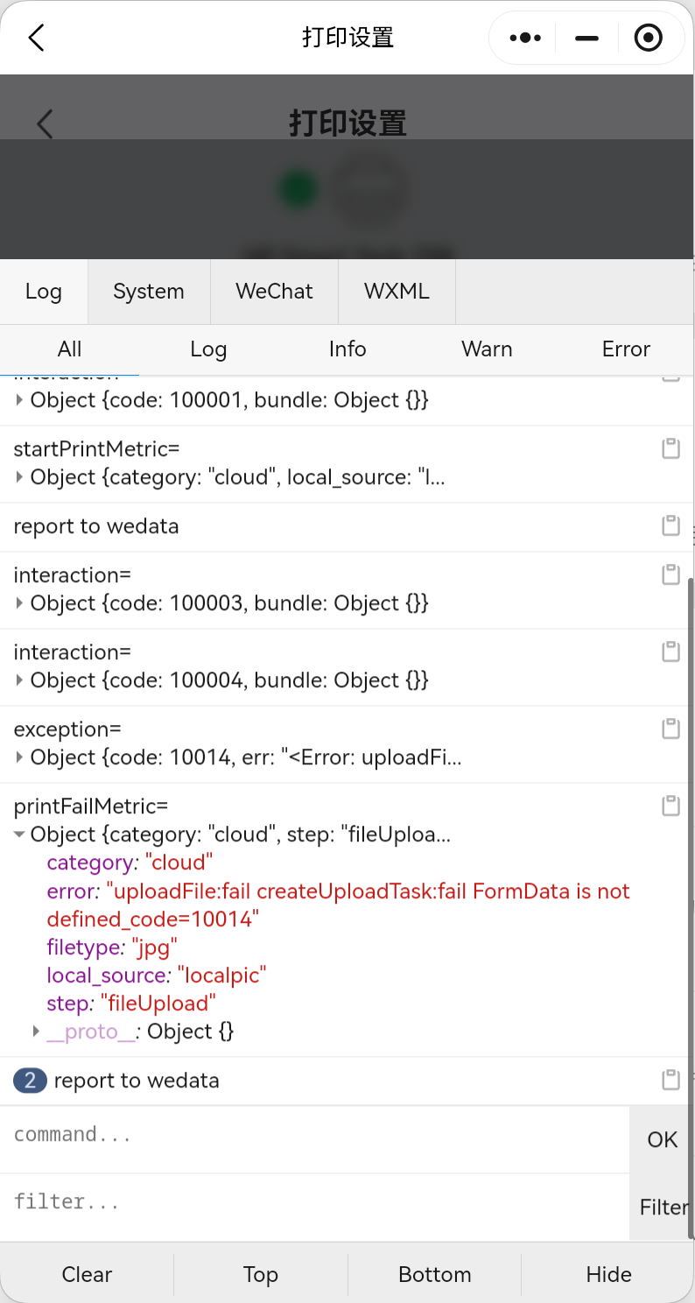This screenshot has height=1303, width=695.
Task: Copy the exception log entry
Action: pos(670,729)
